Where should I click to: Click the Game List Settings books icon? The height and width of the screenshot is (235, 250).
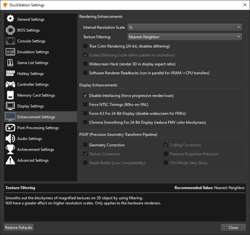click(10, 62)
